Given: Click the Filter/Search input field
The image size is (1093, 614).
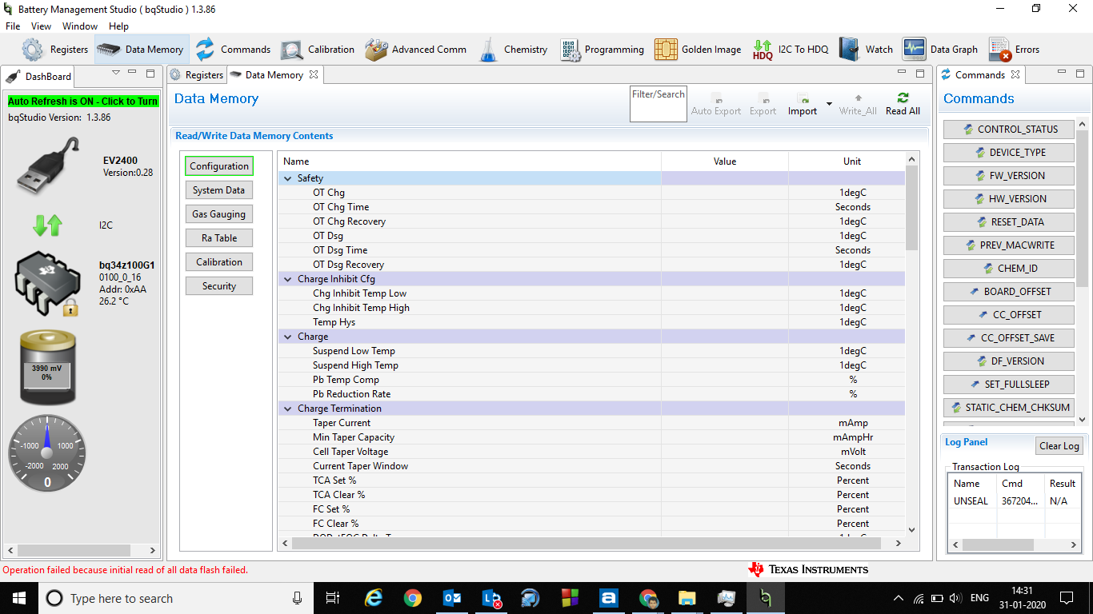Looking at the screenshot, I should click(x=658, y=104).
